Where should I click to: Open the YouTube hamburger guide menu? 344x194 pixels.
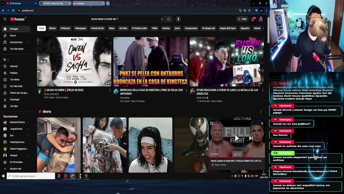5,19
